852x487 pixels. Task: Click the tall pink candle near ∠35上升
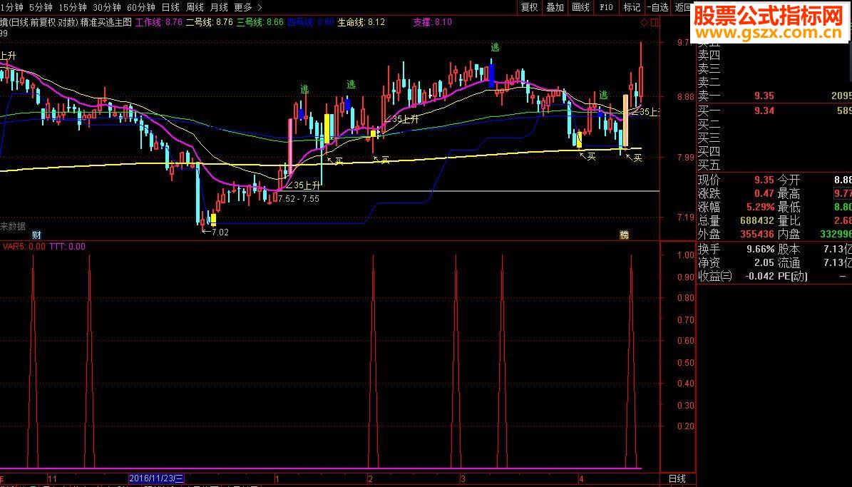coord(290,147)
